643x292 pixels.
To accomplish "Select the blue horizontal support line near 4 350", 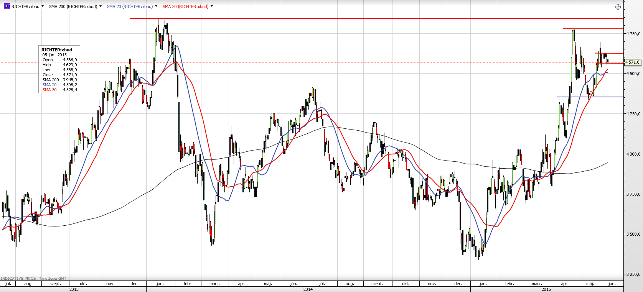I will (590, 97).
